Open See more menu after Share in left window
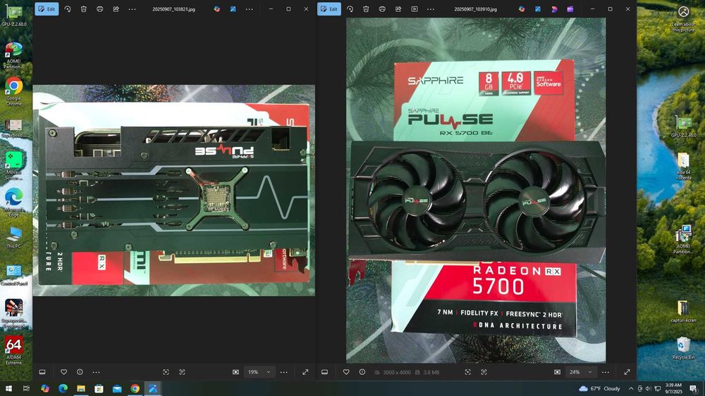This screenshot has height=396, width=705. 133,9
